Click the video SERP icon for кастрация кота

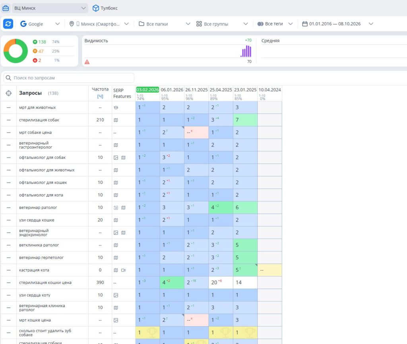123,270
